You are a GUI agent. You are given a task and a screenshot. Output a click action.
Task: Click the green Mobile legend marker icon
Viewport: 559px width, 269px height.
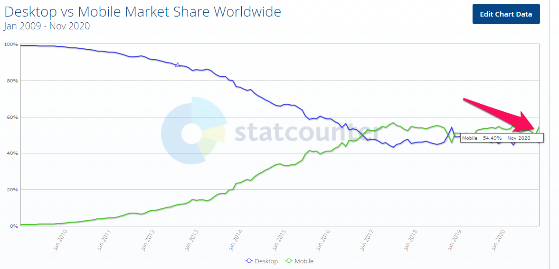(x=289, y=261)
